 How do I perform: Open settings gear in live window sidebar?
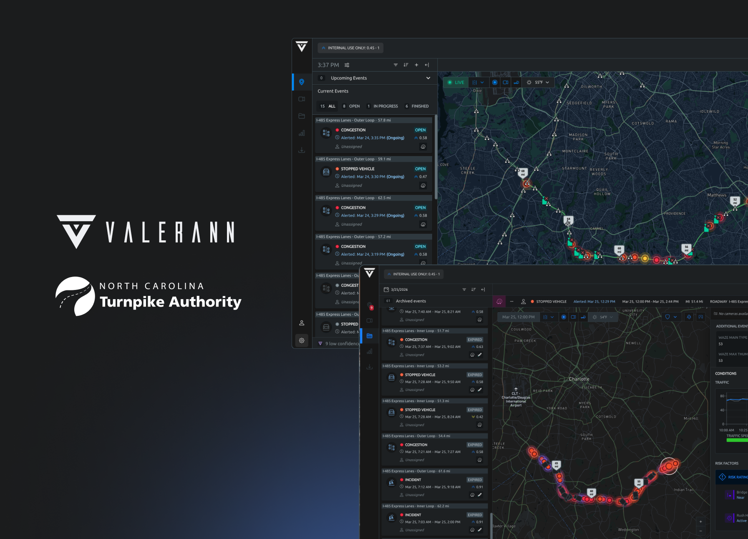302,340
